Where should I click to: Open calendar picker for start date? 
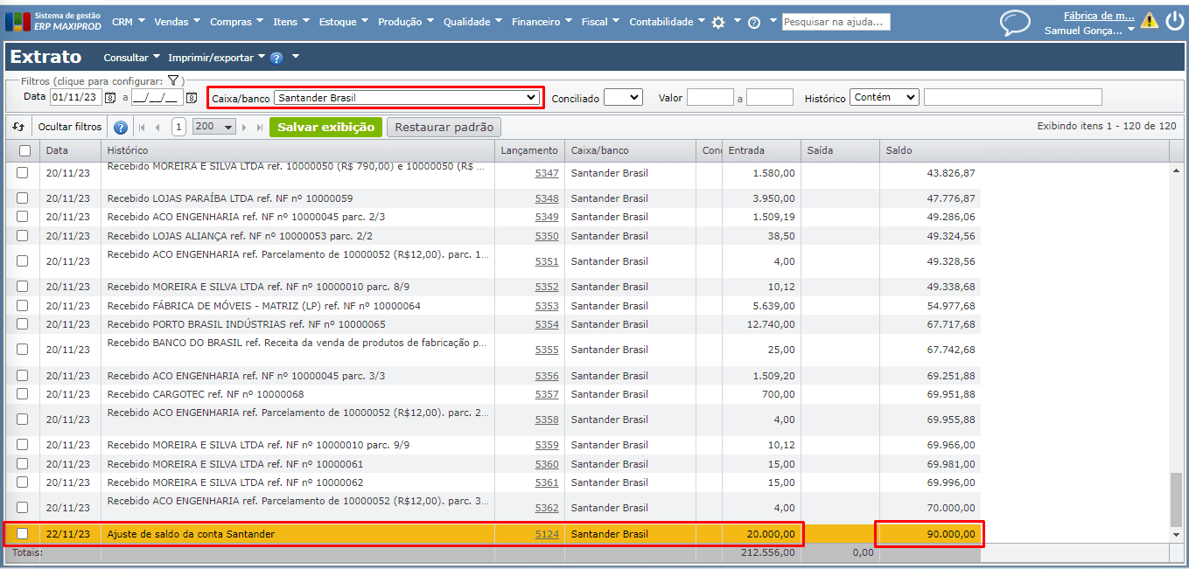pos(110,98)
